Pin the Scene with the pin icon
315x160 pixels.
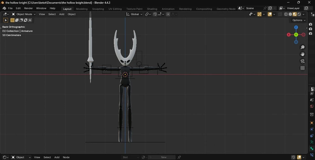[x=265, y=8]
